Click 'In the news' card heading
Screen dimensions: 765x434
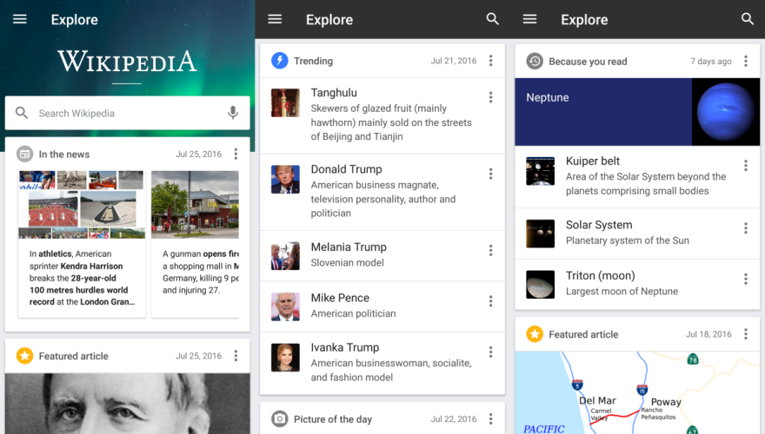pyautogui.click(x=64, y=154)
